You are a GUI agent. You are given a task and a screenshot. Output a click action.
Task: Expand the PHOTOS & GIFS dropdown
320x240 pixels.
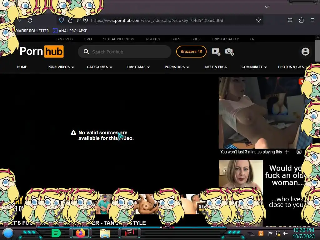[292, 67]
